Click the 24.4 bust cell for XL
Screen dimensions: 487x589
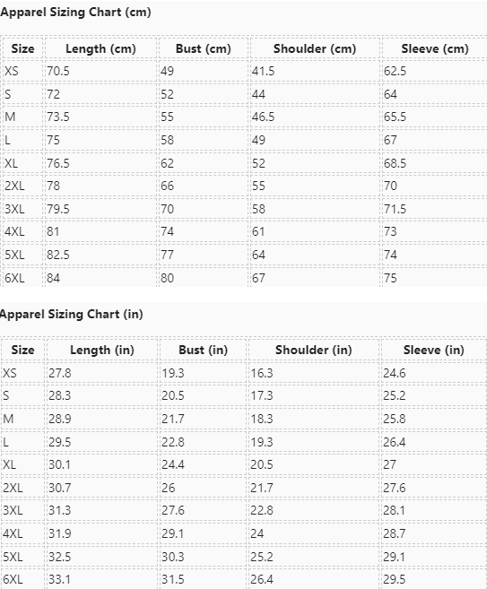pyautogui.click(x=203, y=464)
